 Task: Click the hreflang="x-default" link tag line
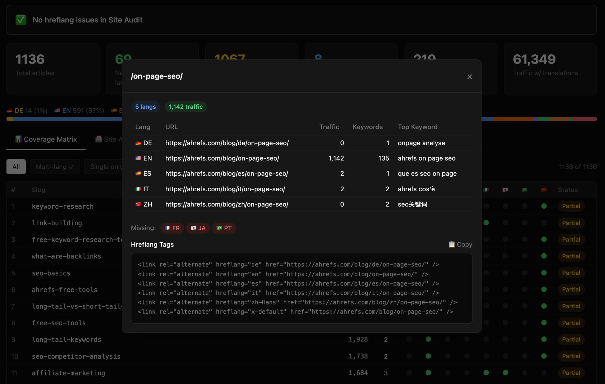(x=295, y=312)
